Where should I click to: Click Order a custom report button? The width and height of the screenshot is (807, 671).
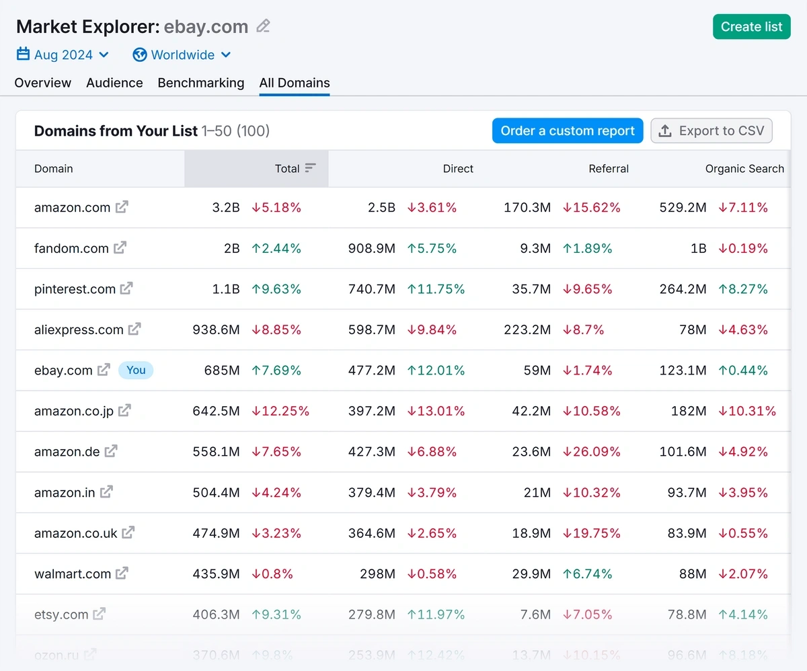click(x=568, y=130)
